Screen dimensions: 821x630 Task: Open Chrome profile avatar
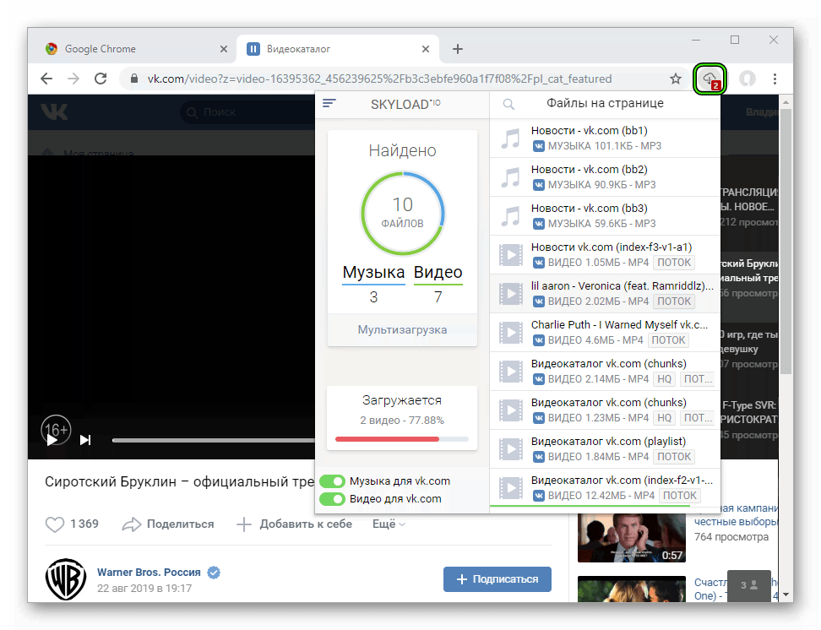[748, 79]
